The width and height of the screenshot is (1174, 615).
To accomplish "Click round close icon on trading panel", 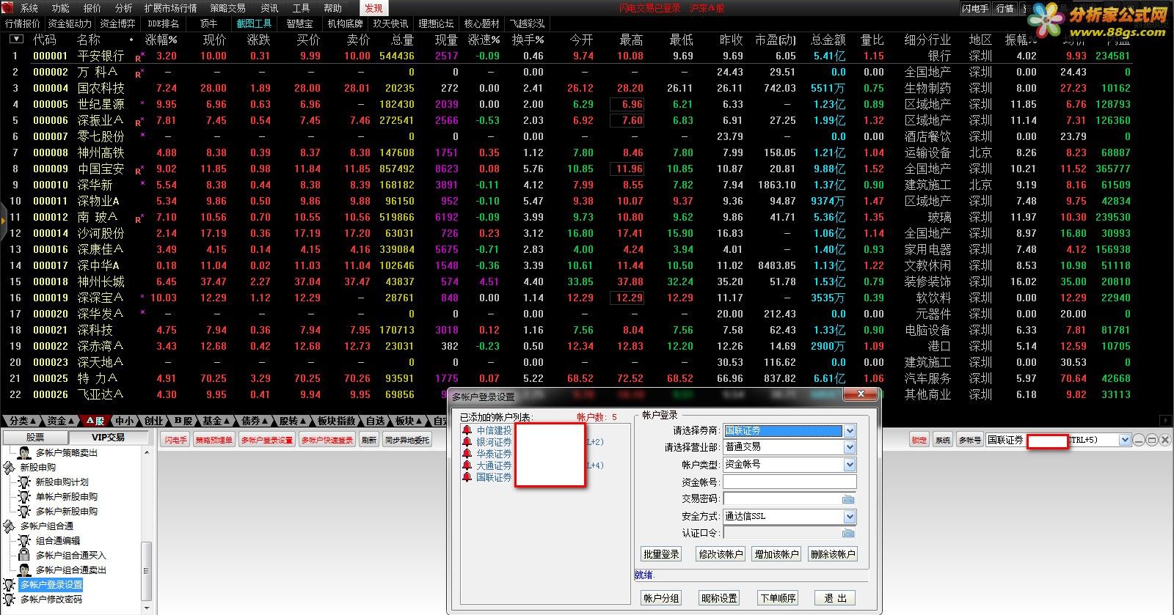I will (1164, 440).
